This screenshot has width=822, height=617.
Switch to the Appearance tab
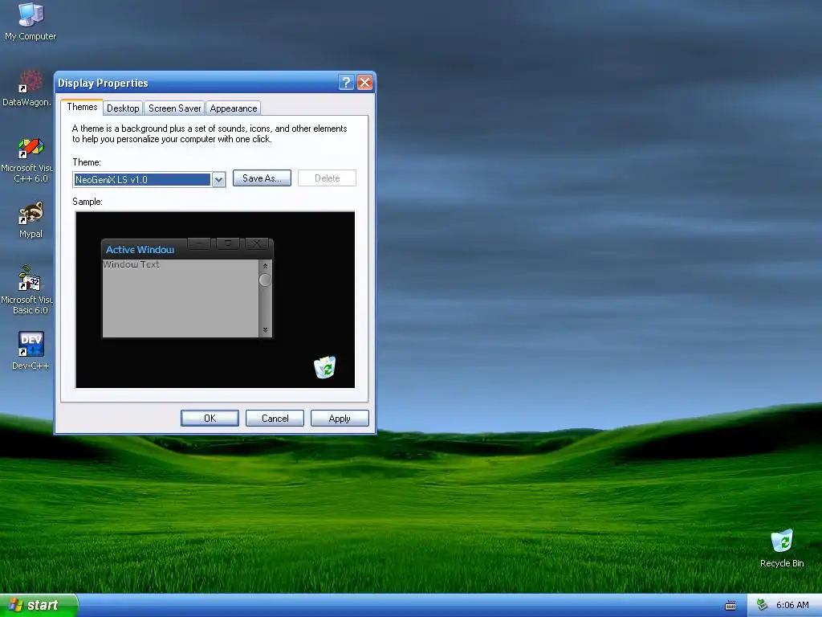click(x=234, y=108)
